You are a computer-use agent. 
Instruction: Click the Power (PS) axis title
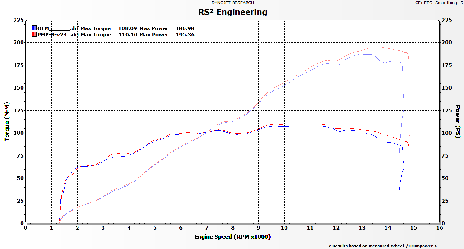[457, 121]
